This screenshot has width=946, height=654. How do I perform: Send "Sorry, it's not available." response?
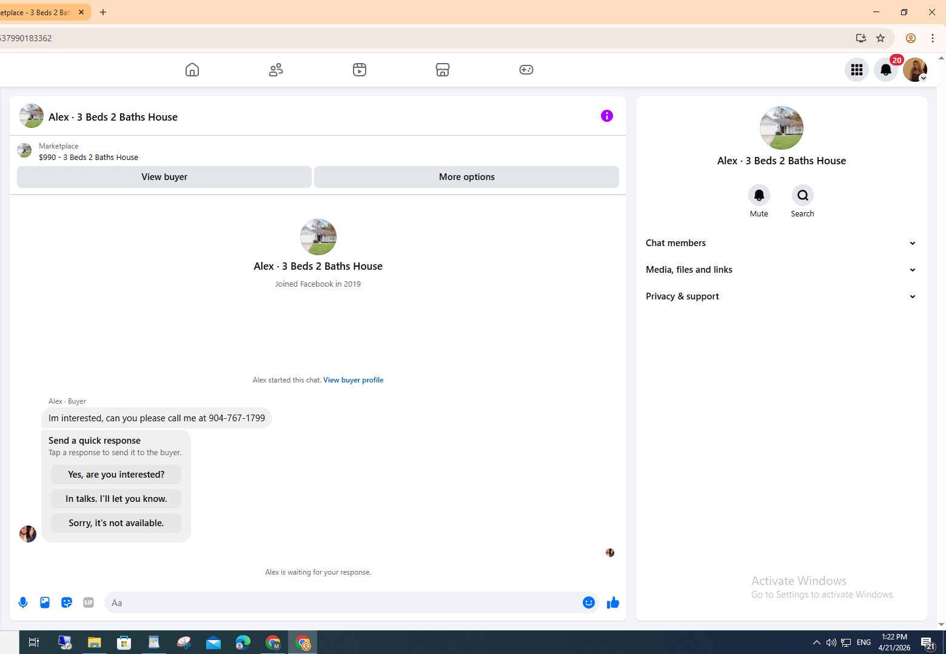pyautogui.click(x=116, y=523)
